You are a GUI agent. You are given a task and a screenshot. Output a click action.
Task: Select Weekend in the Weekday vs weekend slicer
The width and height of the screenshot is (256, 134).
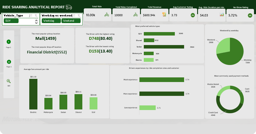point(71,21)
